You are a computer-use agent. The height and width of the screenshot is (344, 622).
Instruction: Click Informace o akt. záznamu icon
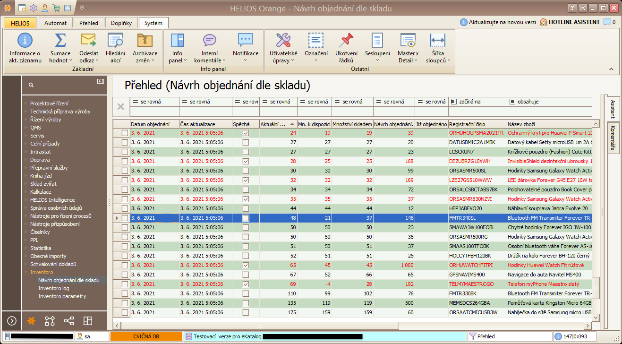(25, 41)
